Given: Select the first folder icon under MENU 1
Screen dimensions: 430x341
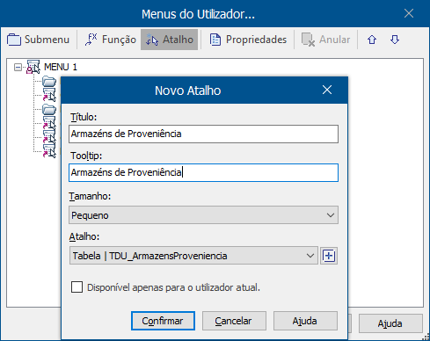Looking at the screenshot, I should click(x=49, y=81).
